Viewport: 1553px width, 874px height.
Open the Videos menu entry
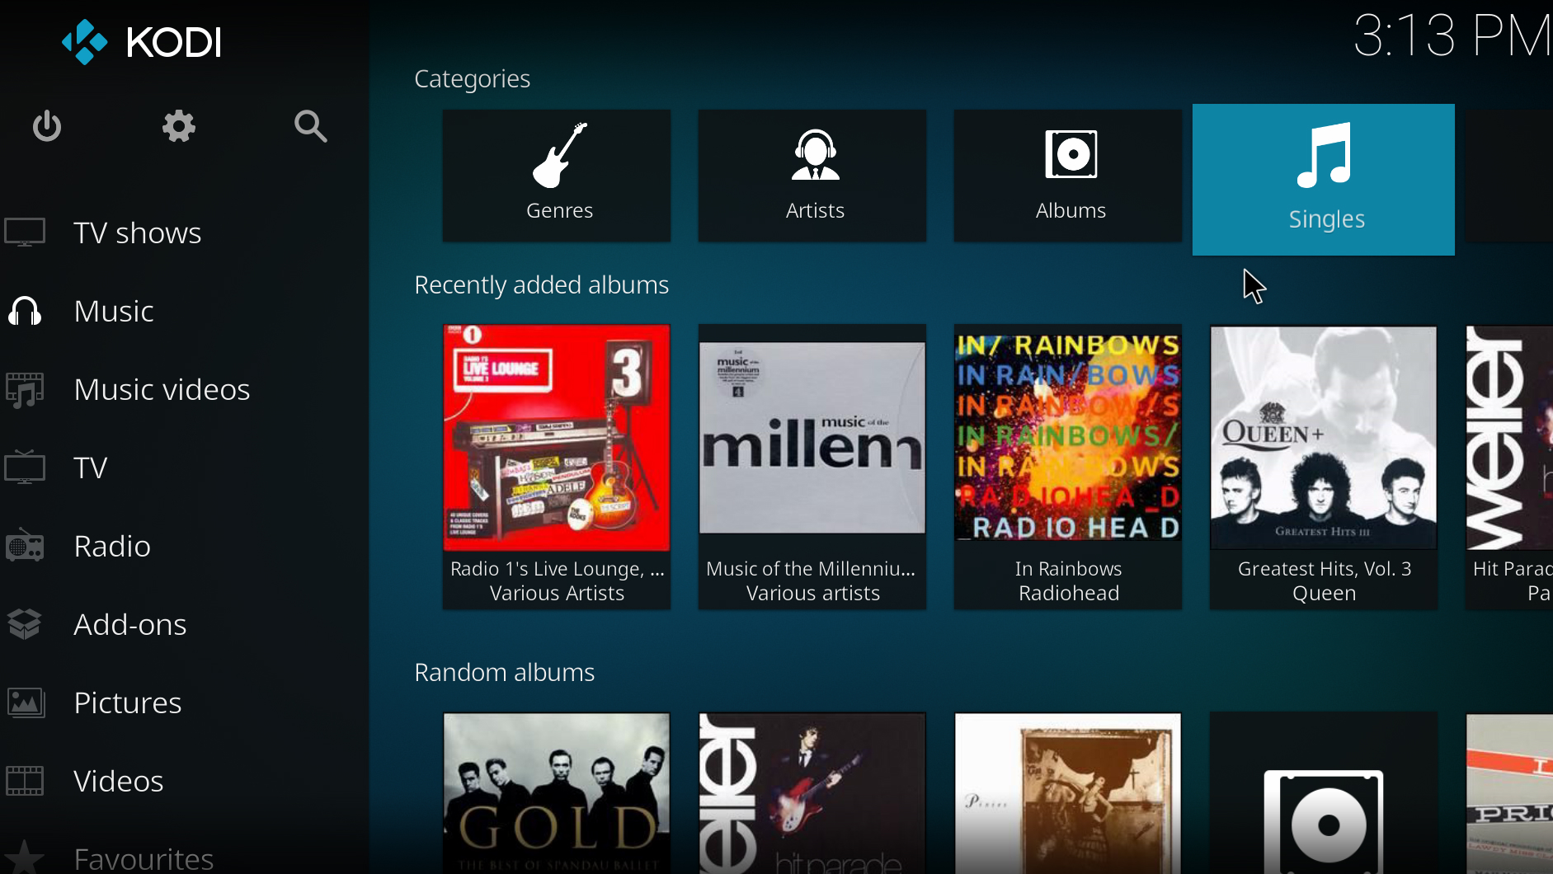click(x=119, y=781)
